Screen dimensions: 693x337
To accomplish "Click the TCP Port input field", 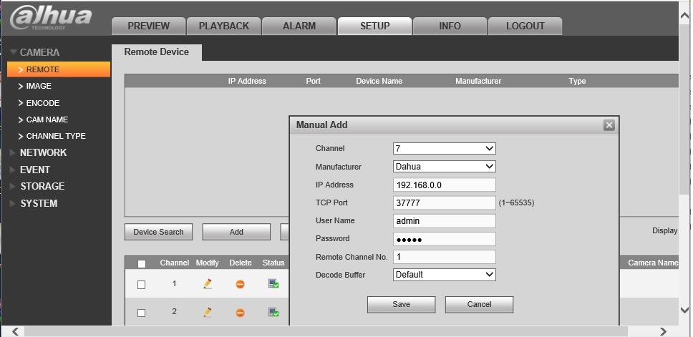I will point(444,202).
